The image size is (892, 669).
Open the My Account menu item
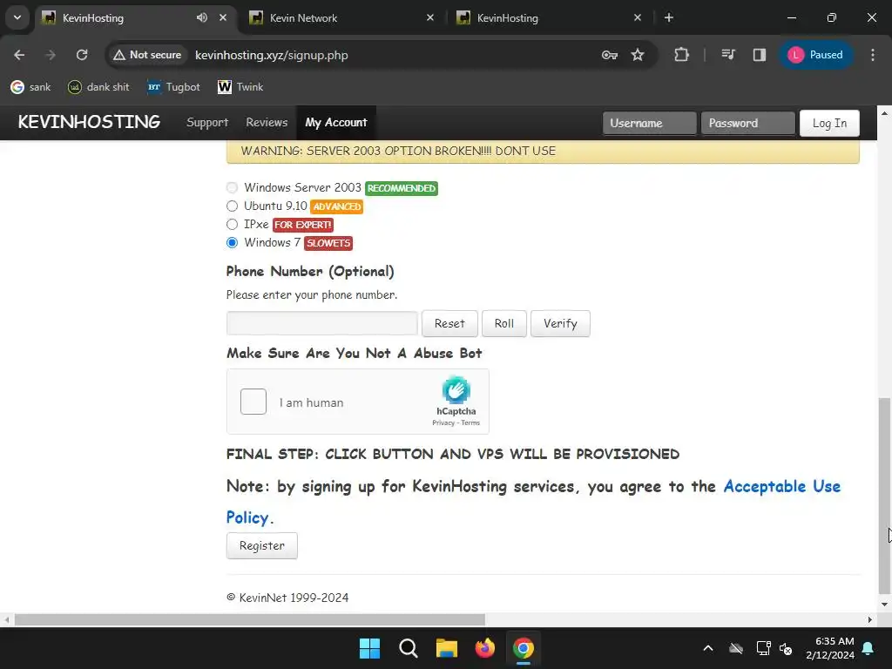(x=336, y=122)
